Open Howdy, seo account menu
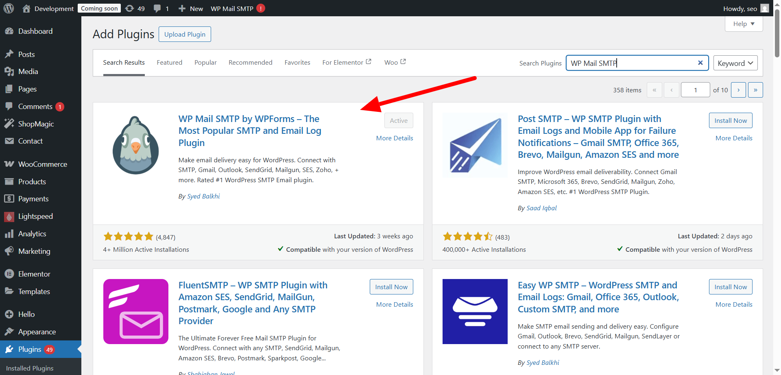Screen dimensions: 781x375 tap(746, 8)
